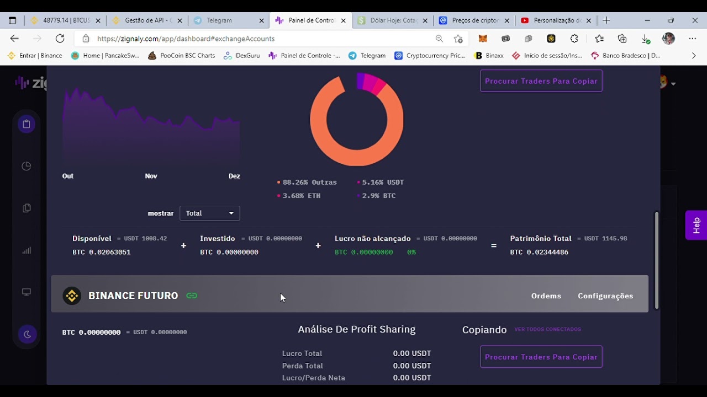Click the 5.16% USDT legend entry

380,182
